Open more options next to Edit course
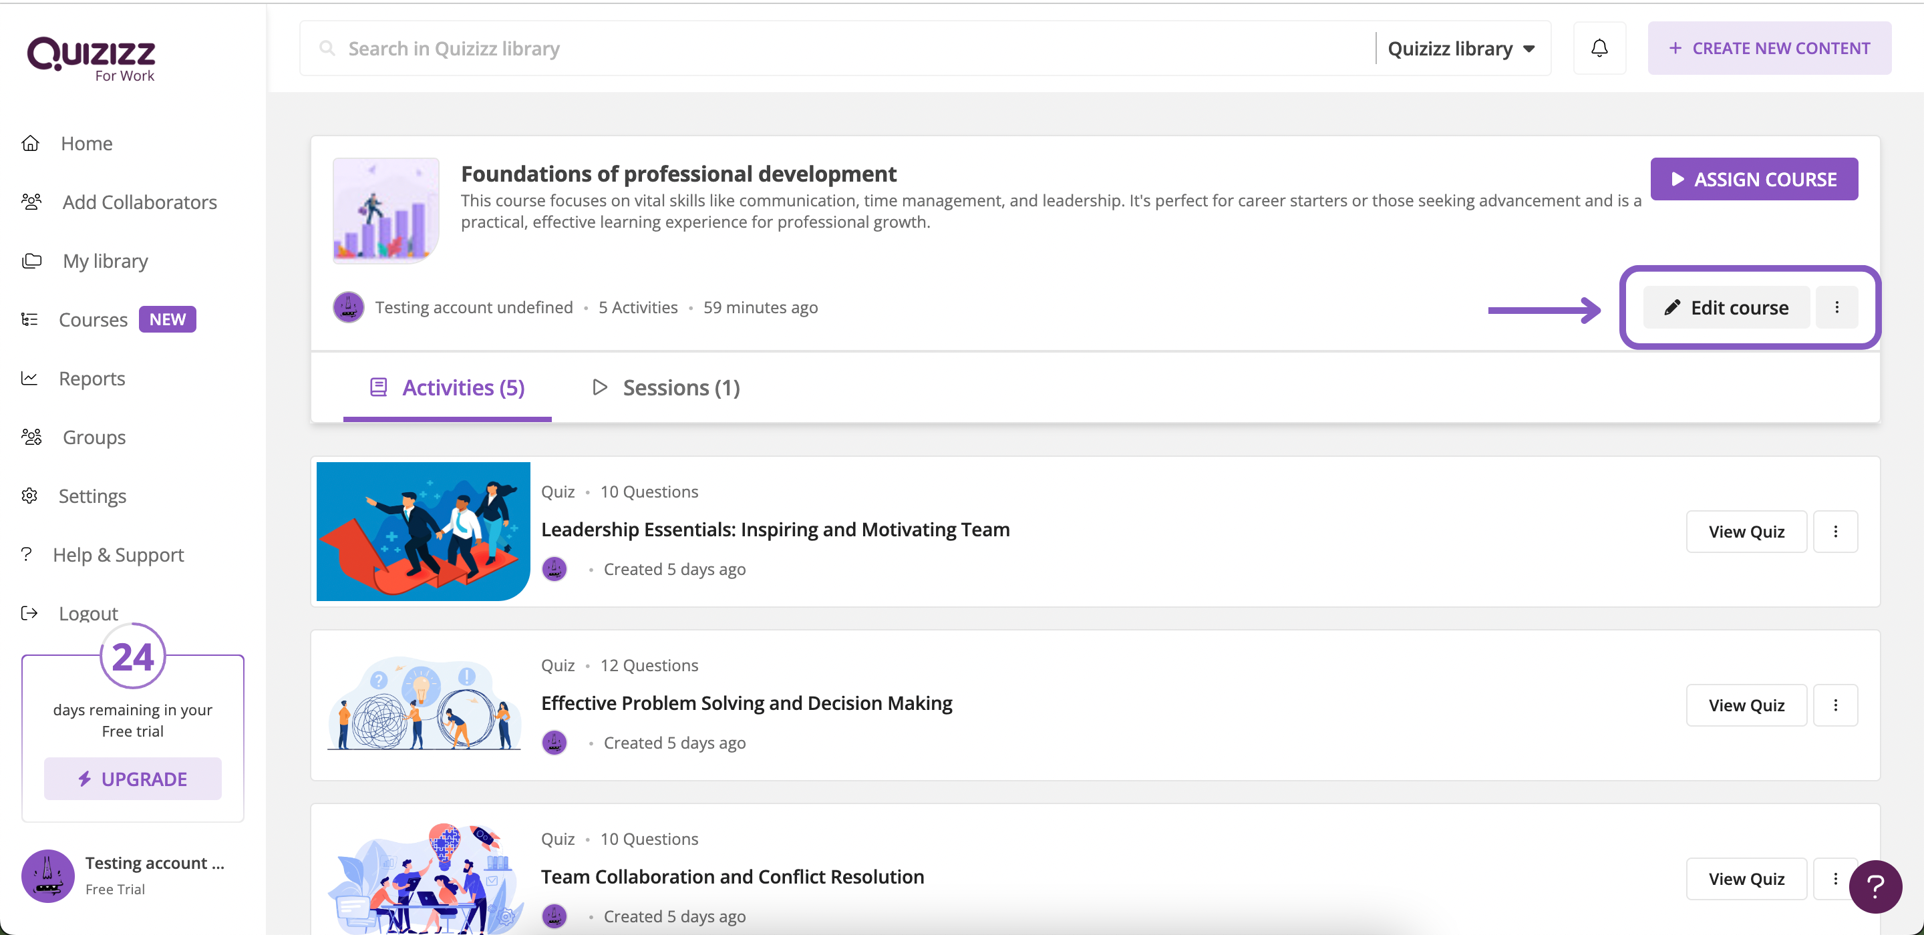 coord(1836,308)
